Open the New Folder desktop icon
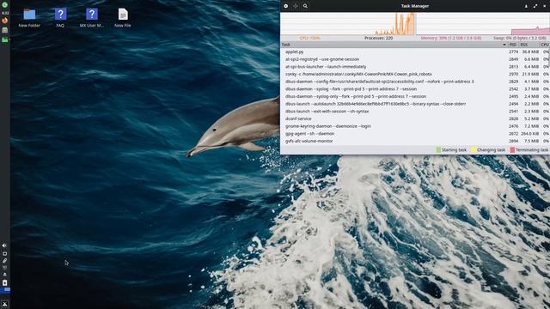 coord(29,18)
